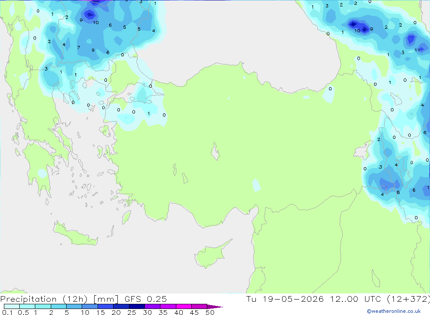Click the weatheronline.co.uk copyright link

[394, 311]
